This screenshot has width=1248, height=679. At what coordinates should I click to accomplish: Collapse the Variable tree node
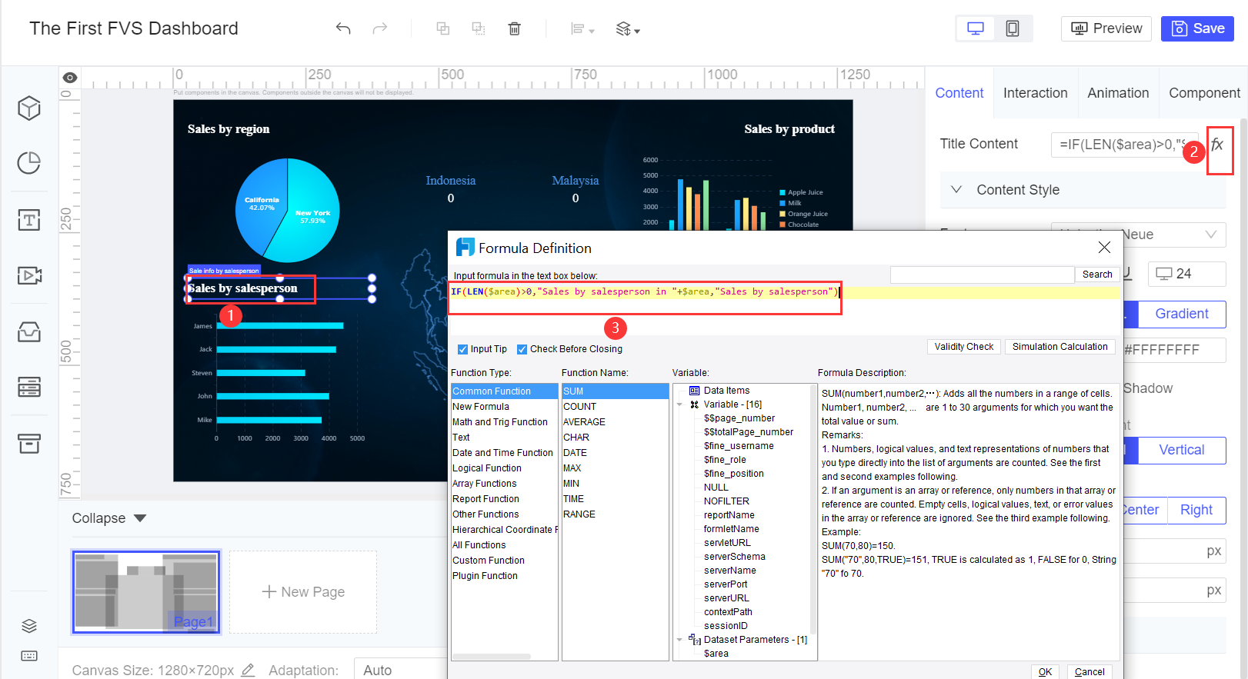click(x=679, y=404)
